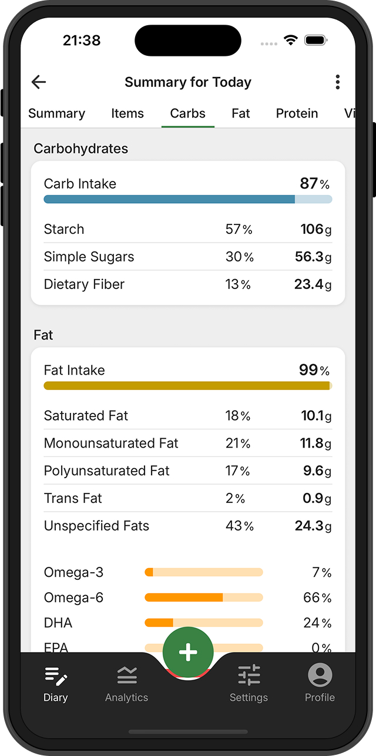This screenshot has width=376, height=756.
Task: Tap the back arrow icon
Action: pyautogui.click(x=39, y=82)
